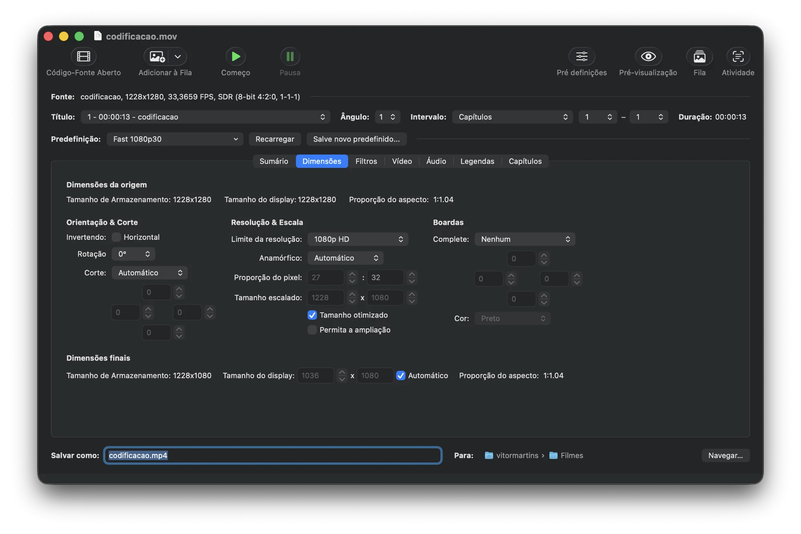The width and height of the screenshot is (801, 534).
Task: Click the Filmes folder icon
Action: pyautogui.click(x=553, y=455)
